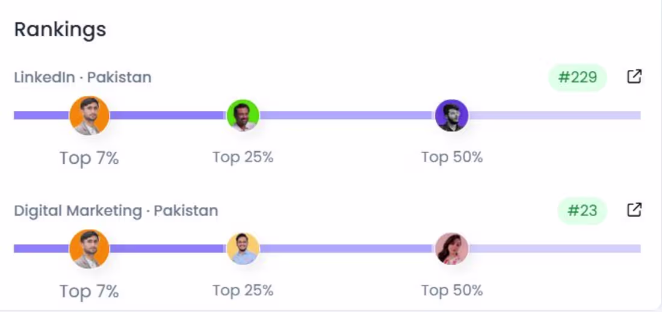Click the Digital Marketing · Pakistan label
The width and height of the screenshot is (662, 312).
coord(116,211)
